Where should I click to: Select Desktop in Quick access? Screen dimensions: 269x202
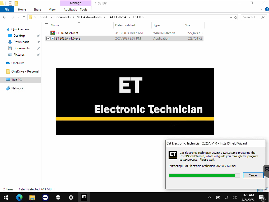[x=19, y=36]
